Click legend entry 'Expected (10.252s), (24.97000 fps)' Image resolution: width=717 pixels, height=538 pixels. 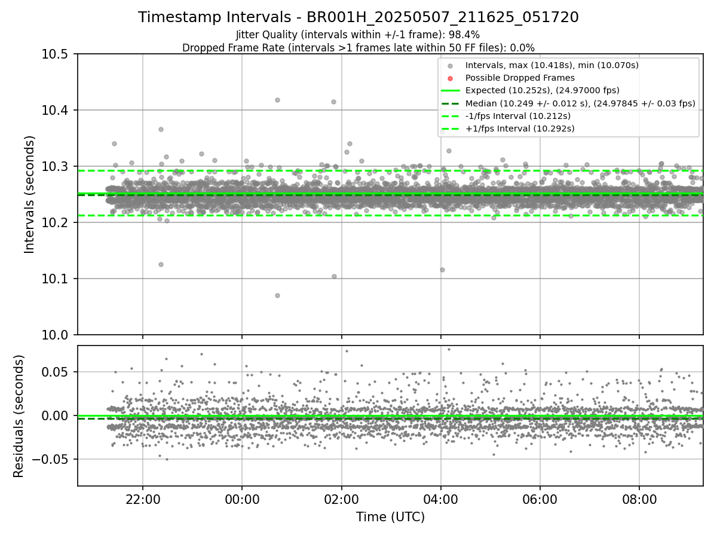pos(542,90)
